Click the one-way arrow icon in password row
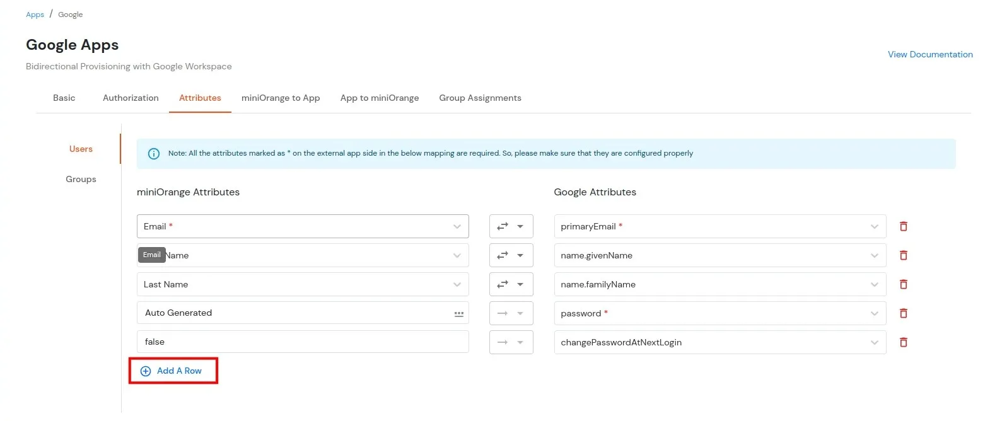The width and height of the screenshot is (990, 421). 503,313
